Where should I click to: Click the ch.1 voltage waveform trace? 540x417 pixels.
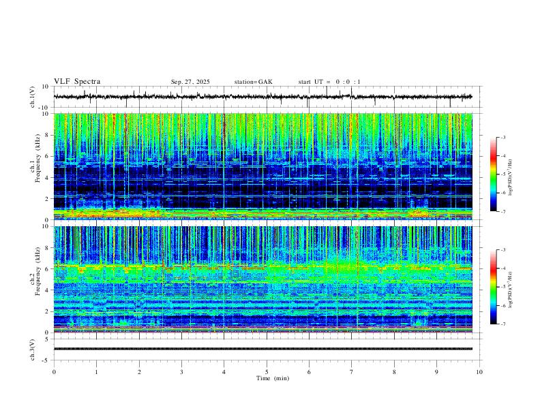click(263, 97)
